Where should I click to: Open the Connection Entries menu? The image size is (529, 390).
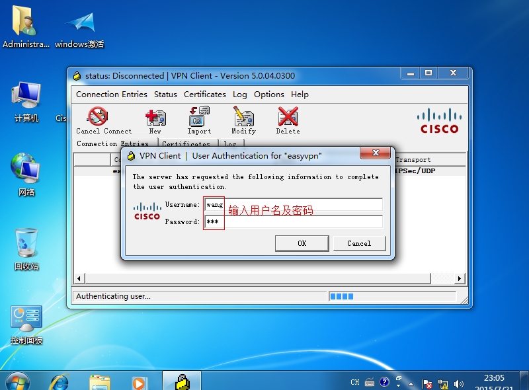click(112, 95)
